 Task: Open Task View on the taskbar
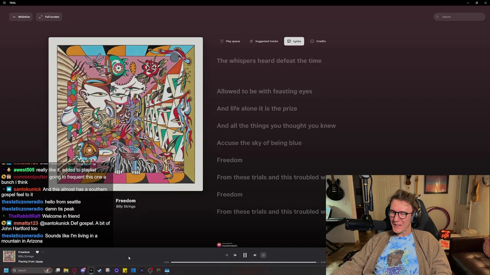point(58,270)
